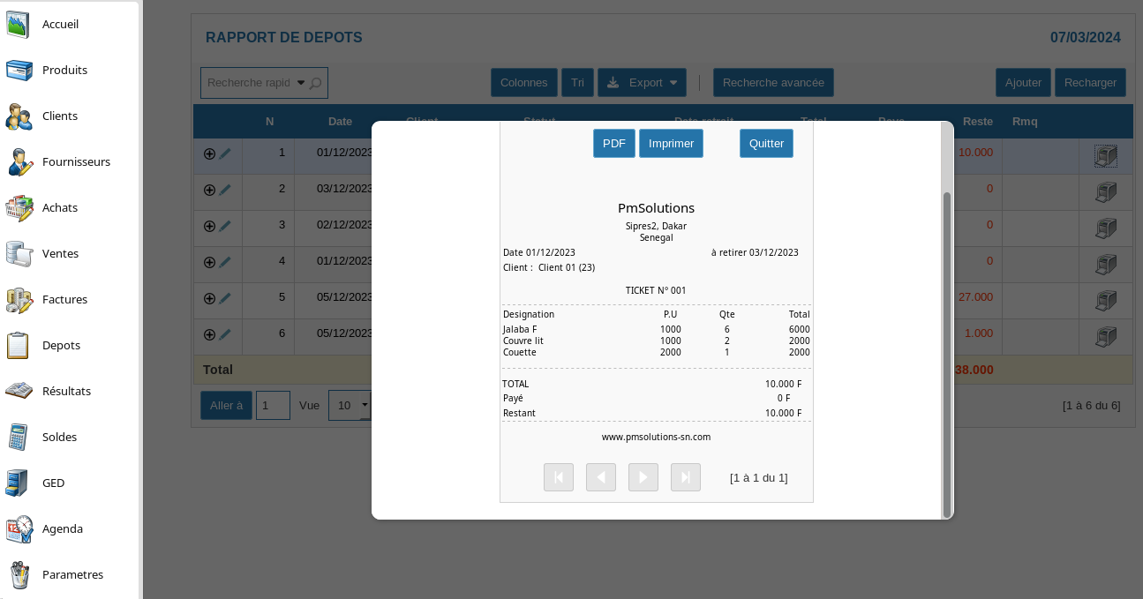Viewport: 1143px width, 599px height.
Task: Click the Quitter button to close ticket
Action: tap(766, 144)
